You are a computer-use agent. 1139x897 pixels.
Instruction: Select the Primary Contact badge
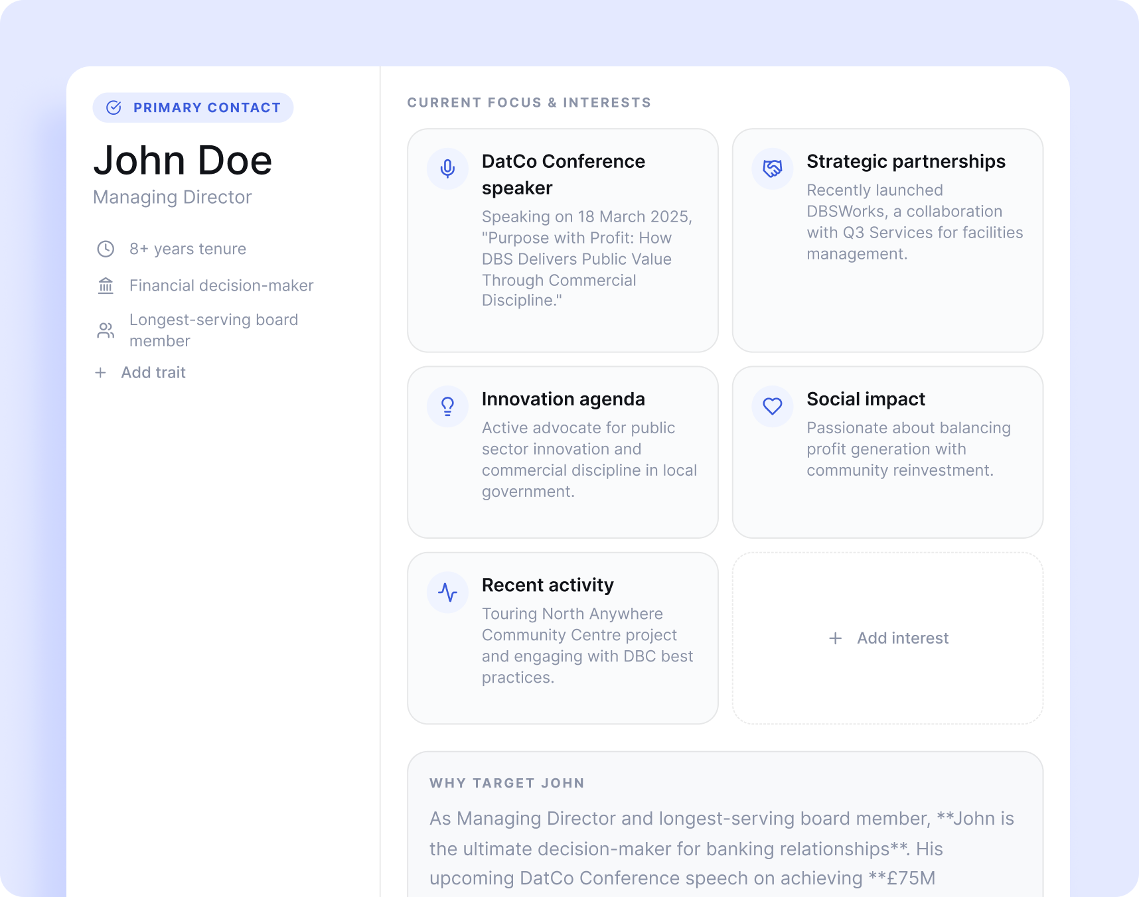coord(193,107)
